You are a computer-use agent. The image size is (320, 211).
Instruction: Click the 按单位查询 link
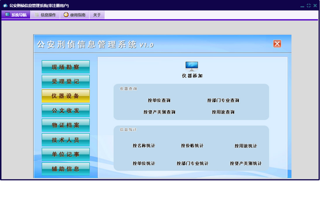(x=159, y=100)
